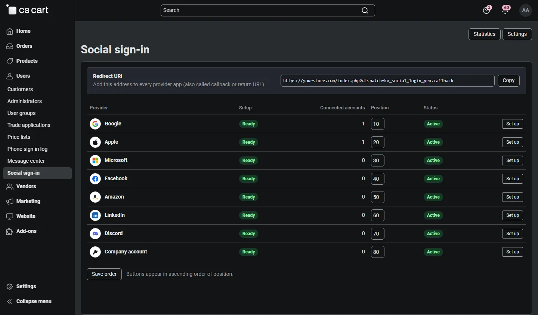Image resolution: width=538 pixels, height=315 pixels.
Task: Click the Company account key icon
Action: [x=95, y=252]
